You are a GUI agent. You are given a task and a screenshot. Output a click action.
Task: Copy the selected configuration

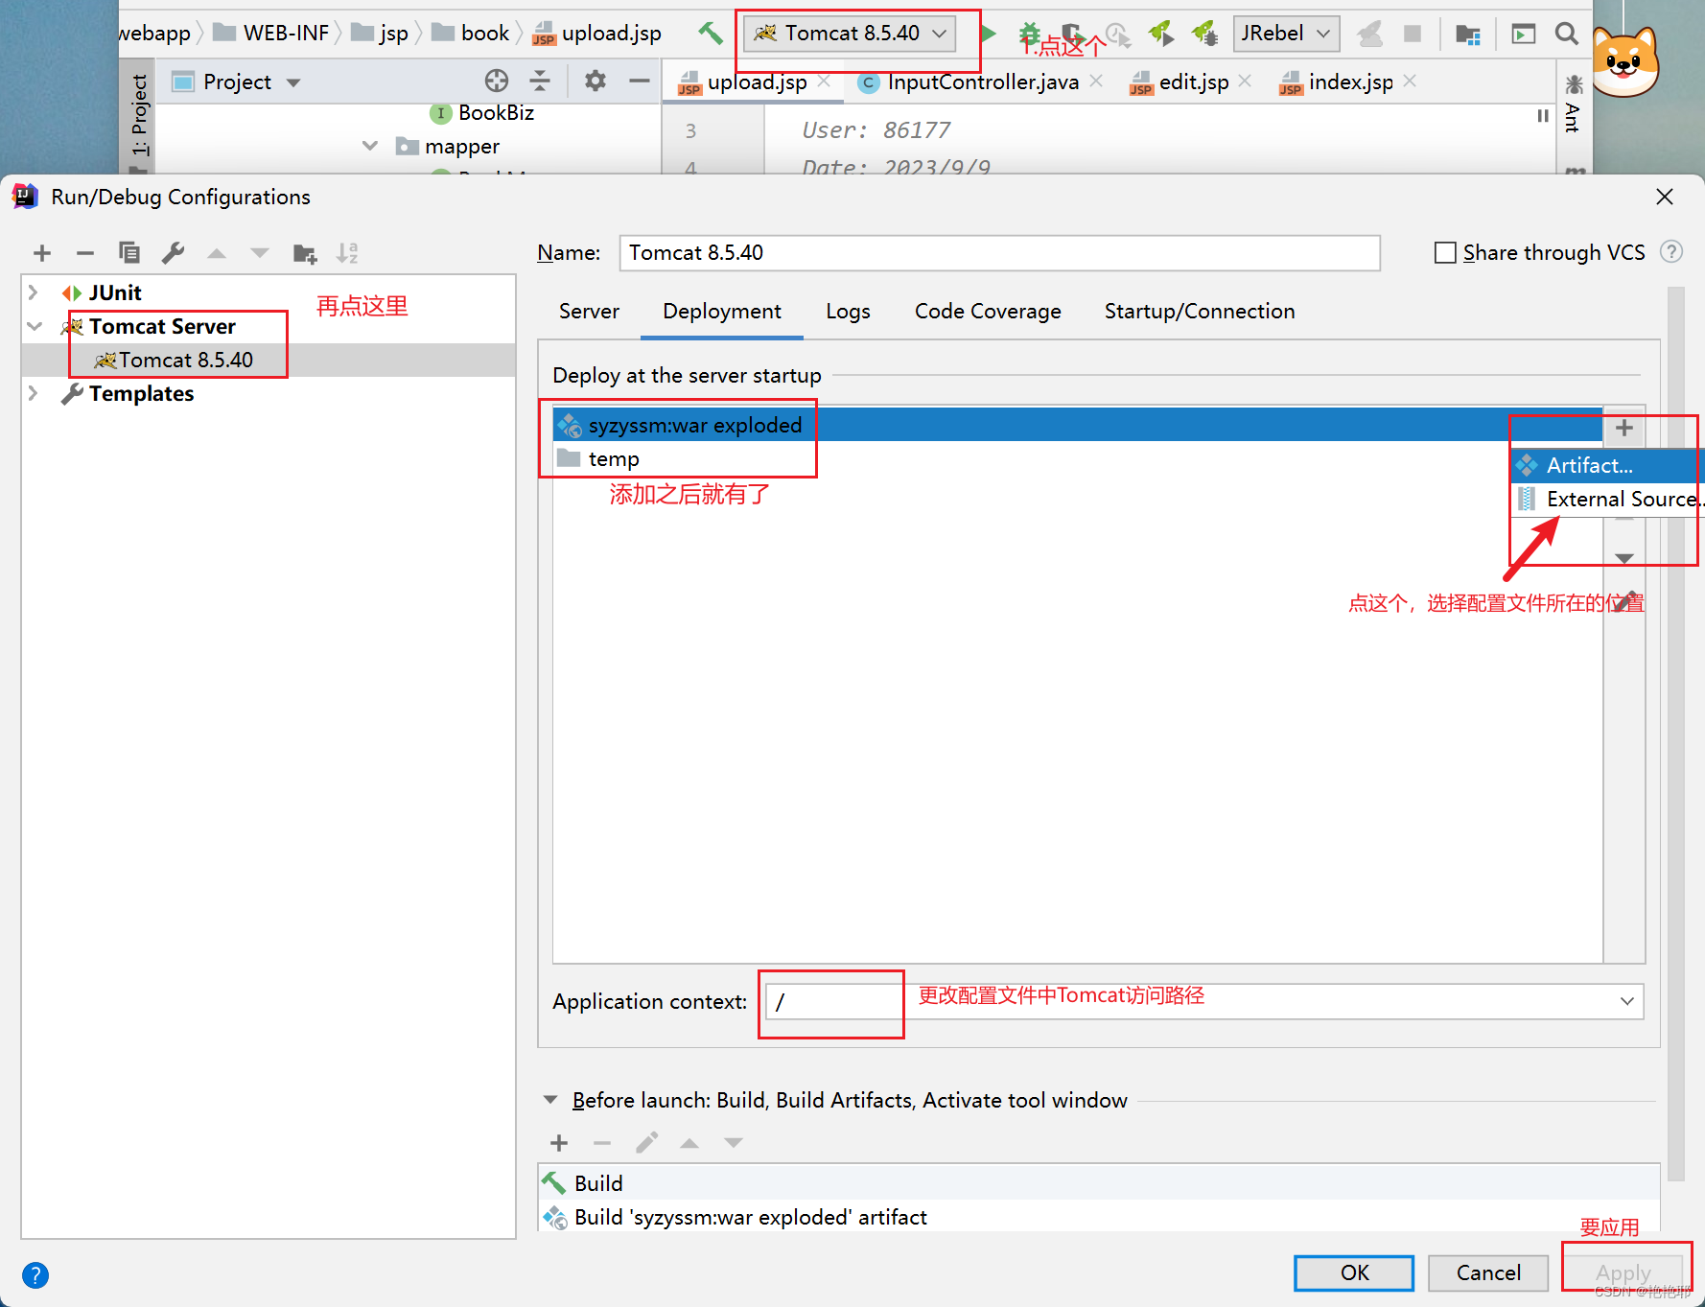(128, 252)
